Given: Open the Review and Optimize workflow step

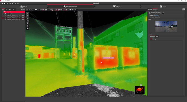Looking at the screenshot, I should (70, 6).
